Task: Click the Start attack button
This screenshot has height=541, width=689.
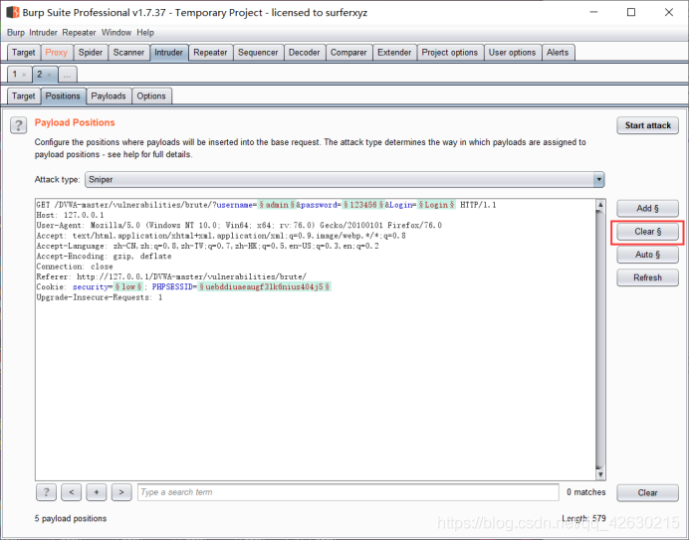Action: [x=648, y=125]
